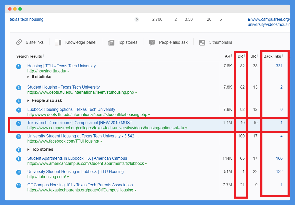Click the info icon beside Search results header
This screenshot has width=295, height=205.
click(43, 55)
